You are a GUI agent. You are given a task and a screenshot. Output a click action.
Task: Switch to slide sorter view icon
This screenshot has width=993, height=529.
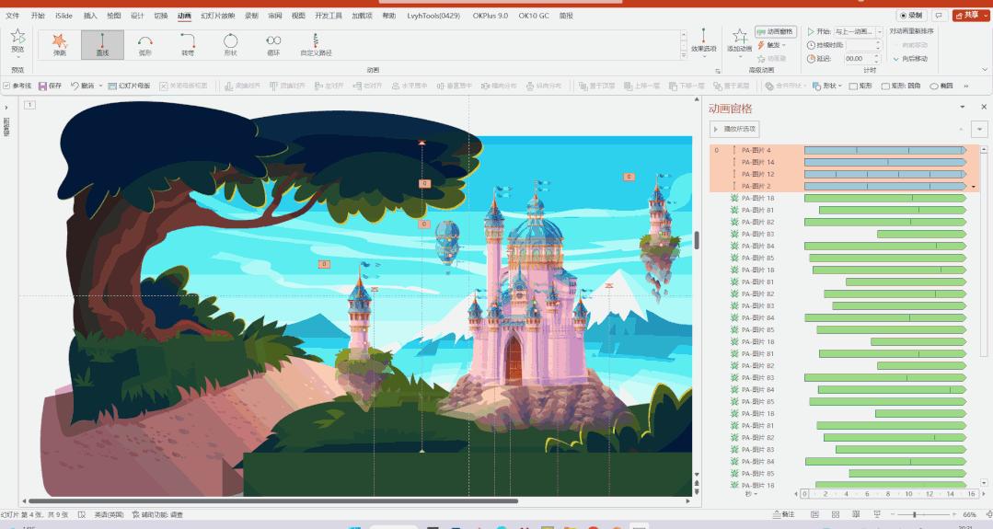click(836, 515)
